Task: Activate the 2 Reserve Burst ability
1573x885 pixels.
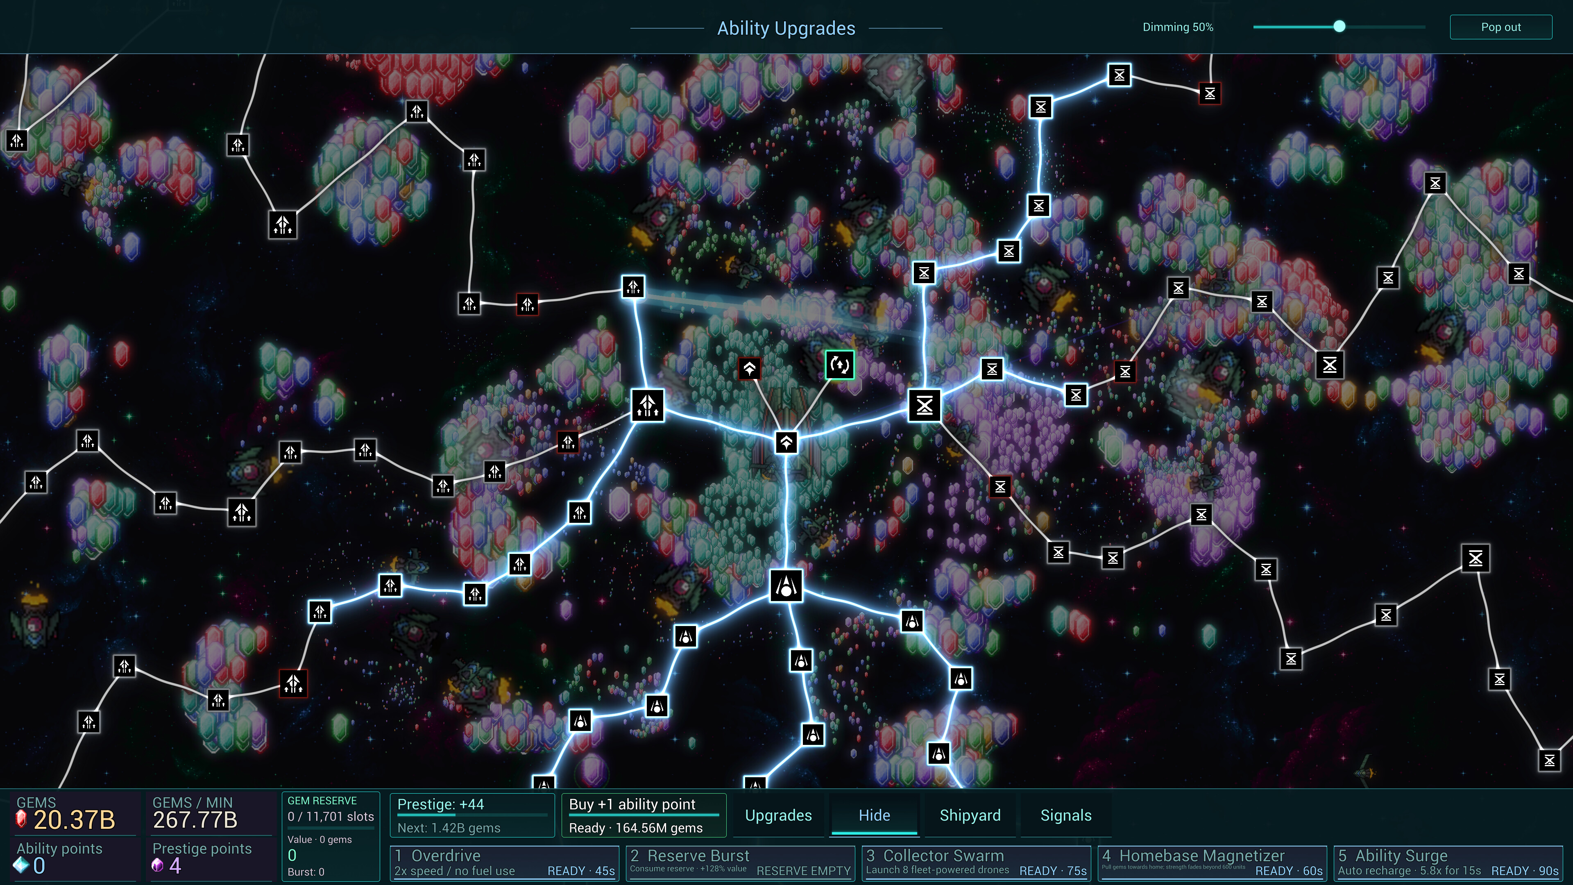Action: click(x=741, y=863)
